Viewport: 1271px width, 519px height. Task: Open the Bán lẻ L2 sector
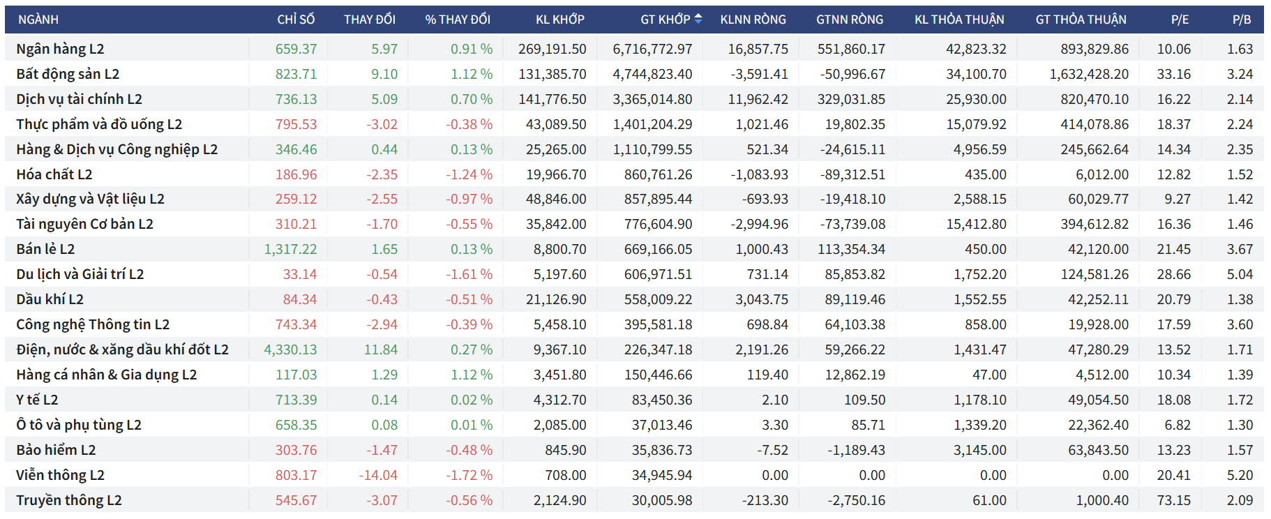point(45,249)
